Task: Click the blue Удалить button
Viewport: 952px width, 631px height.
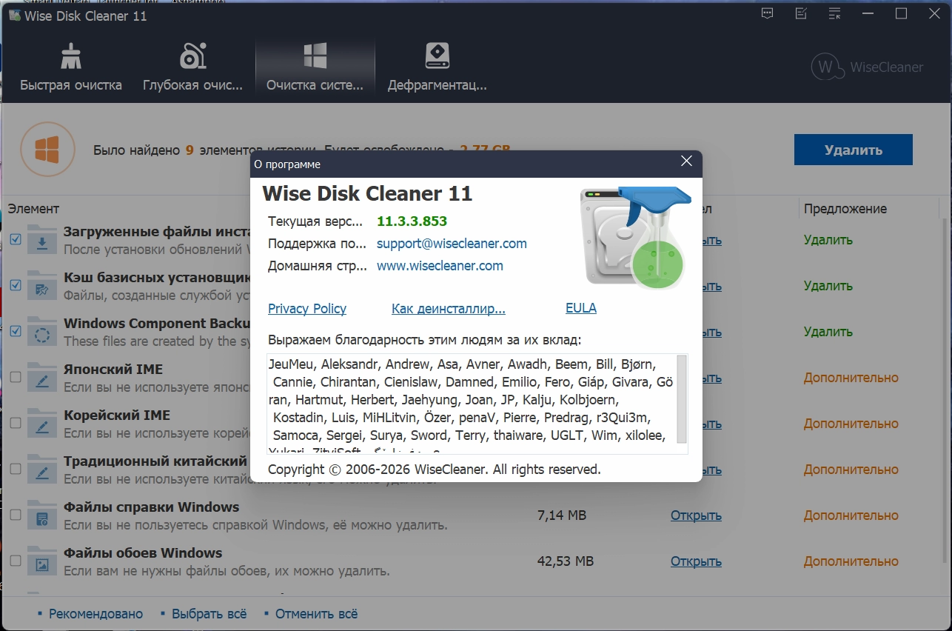Action: [x=854, y=150]
